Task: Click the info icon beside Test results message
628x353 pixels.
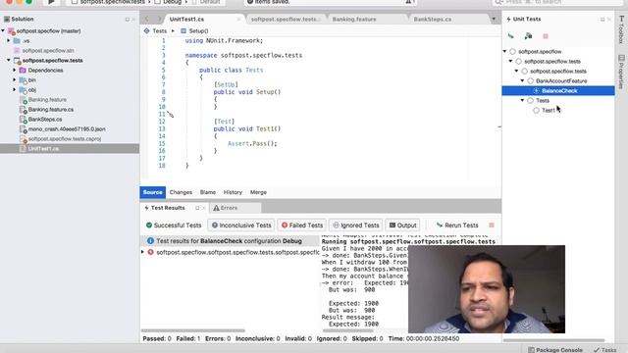Action: [150, 241]
